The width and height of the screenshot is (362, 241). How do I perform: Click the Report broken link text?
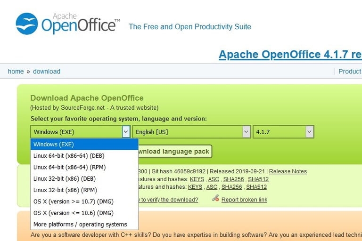(244, 200)
